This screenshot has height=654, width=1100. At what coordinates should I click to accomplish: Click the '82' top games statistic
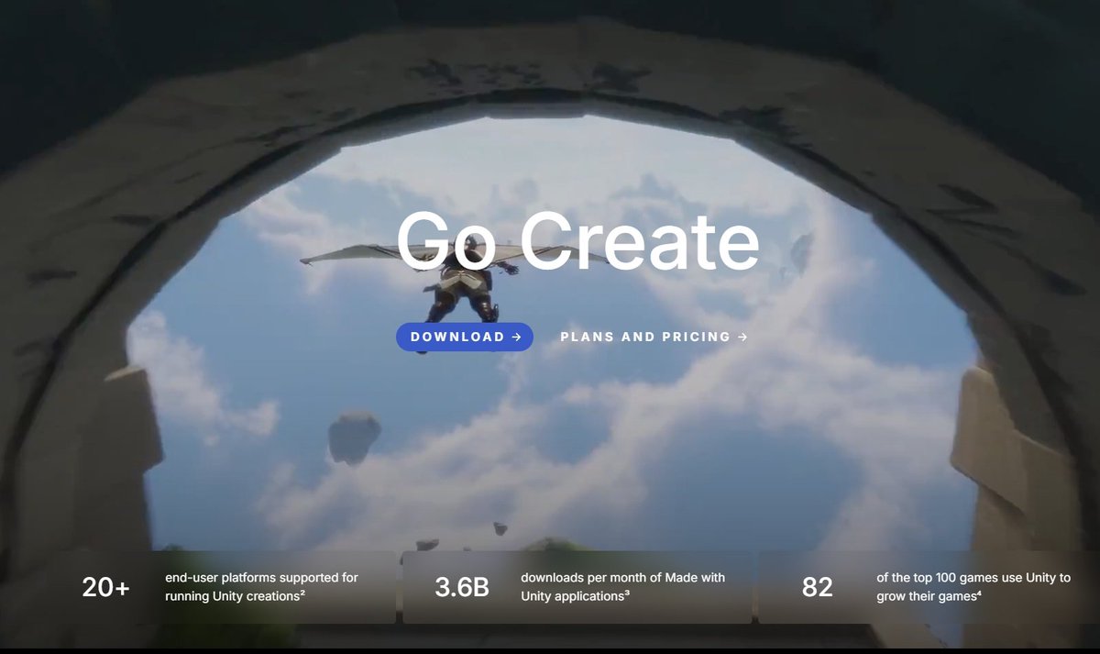[818, 587]
